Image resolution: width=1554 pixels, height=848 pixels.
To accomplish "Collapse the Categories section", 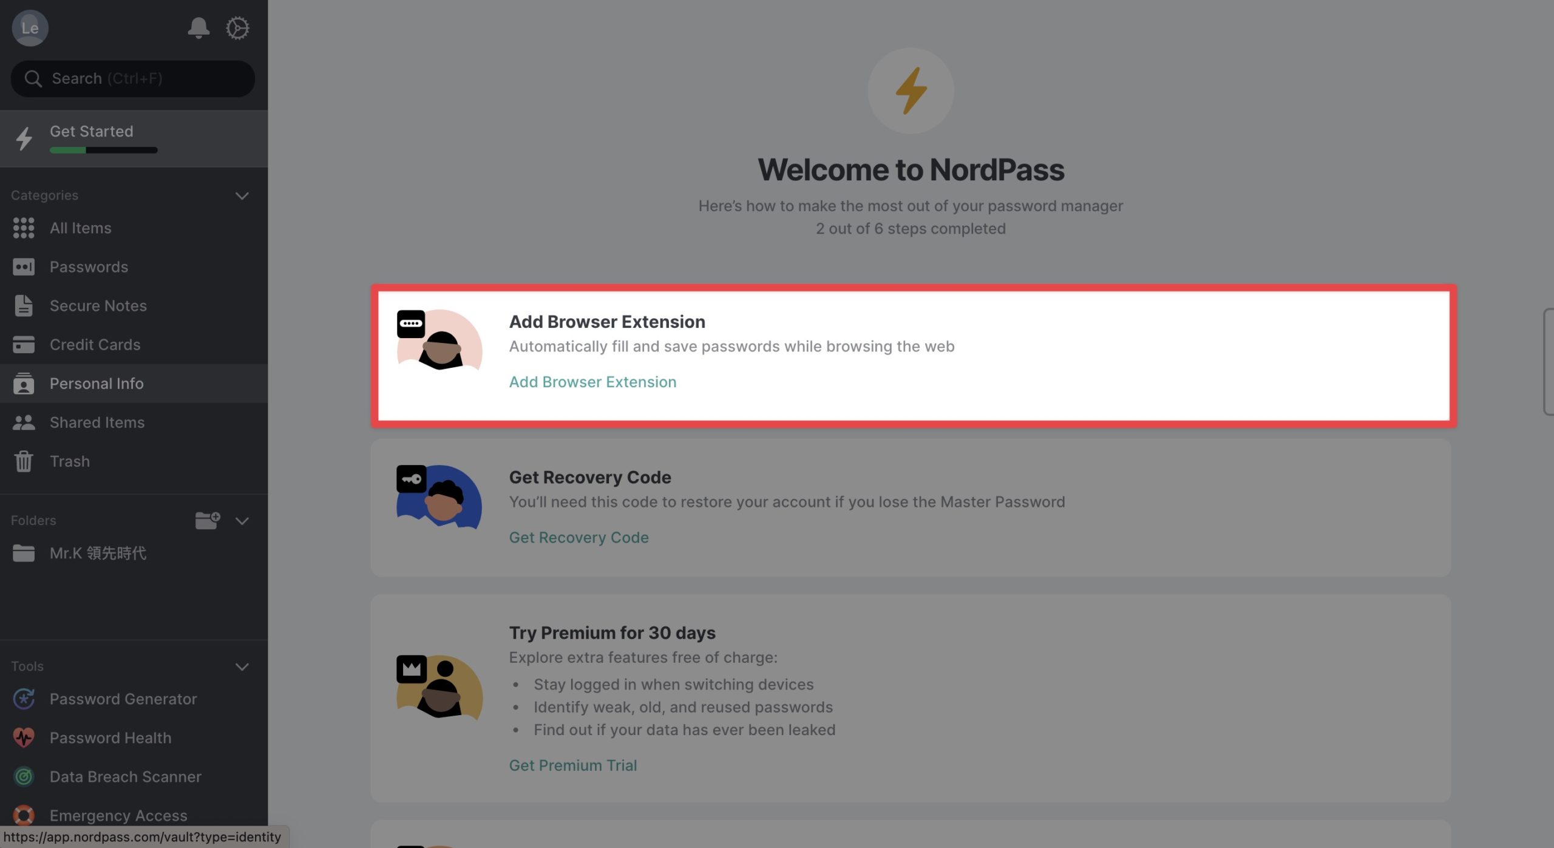I will [x=242, y=195].
